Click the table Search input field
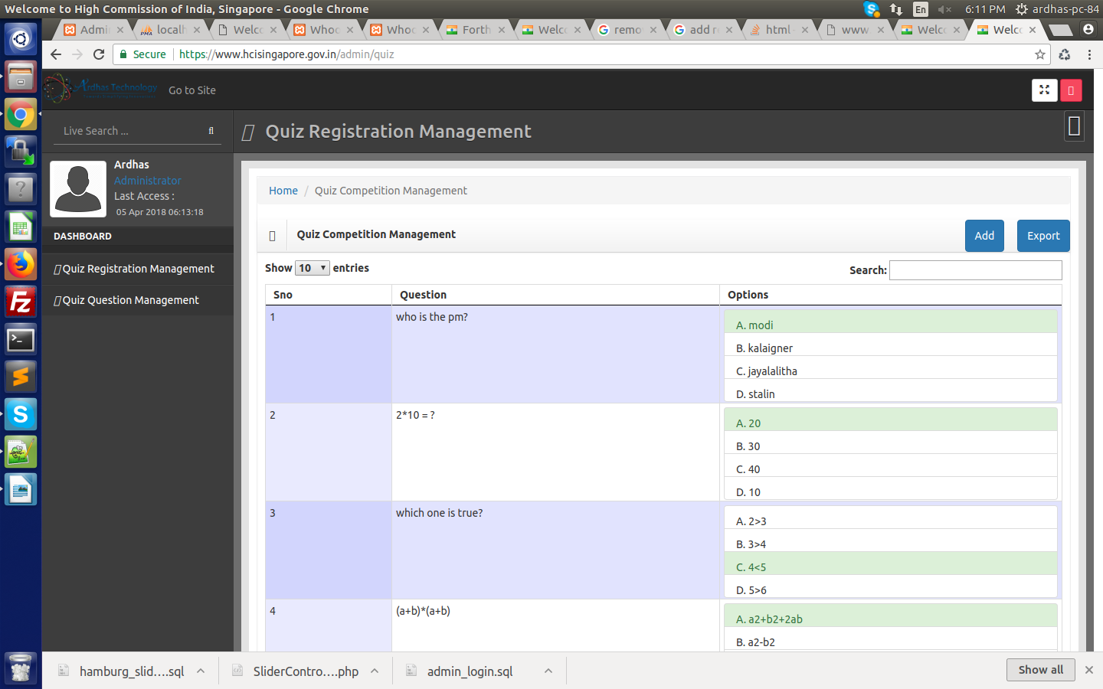Viewport: 1103px width, 689px height. [976, 270]
